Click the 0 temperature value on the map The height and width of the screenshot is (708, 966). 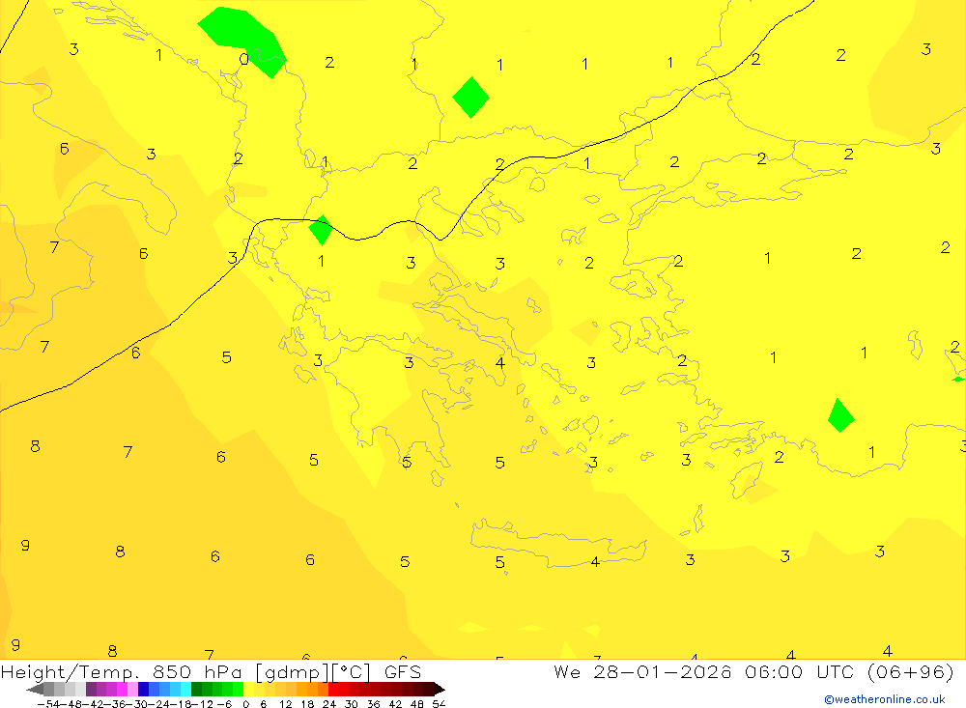click(x=244, y=59)
